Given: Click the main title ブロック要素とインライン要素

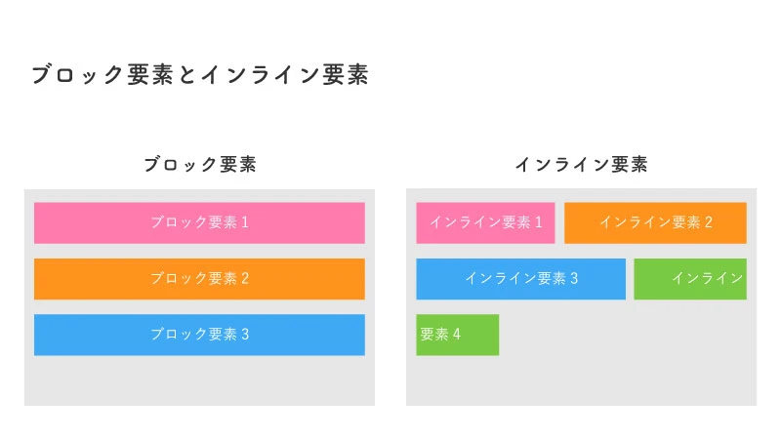Looking at the screenshot, I should [199, 76].
